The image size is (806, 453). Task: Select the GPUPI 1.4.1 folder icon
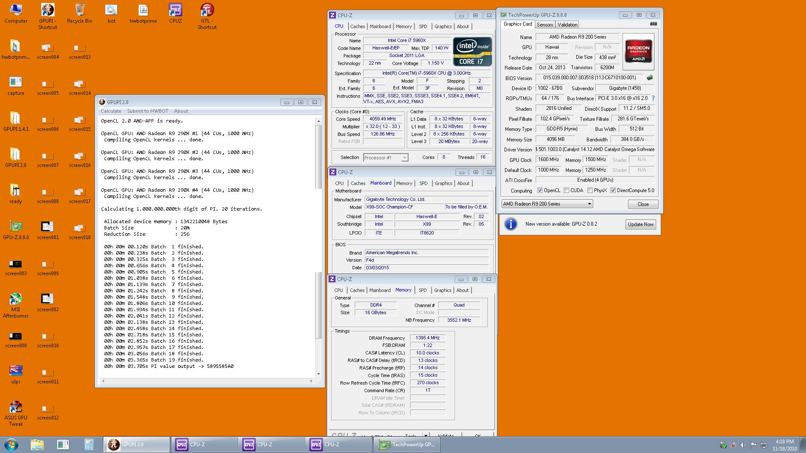click(x=16, y=122)
